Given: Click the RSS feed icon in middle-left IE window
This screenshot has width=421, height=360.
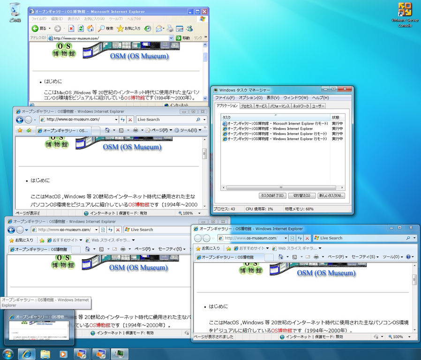Looking at the screenshot, I should [121, 130].
